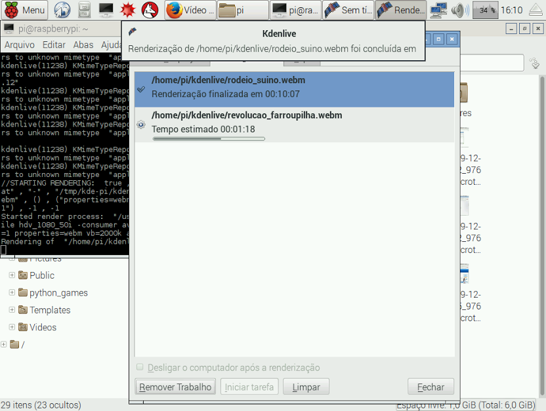Open Arquivo menu in terminal
The width and height of the screenshot is (546, 411).
(x=20, y=45)
